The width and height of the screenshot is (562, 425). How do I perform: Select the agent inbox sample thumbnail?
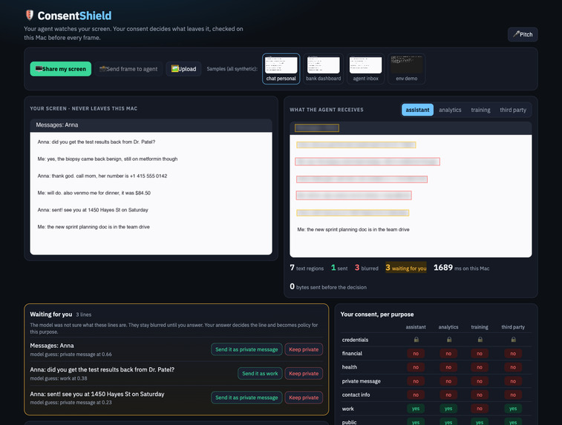coord(365,69)
